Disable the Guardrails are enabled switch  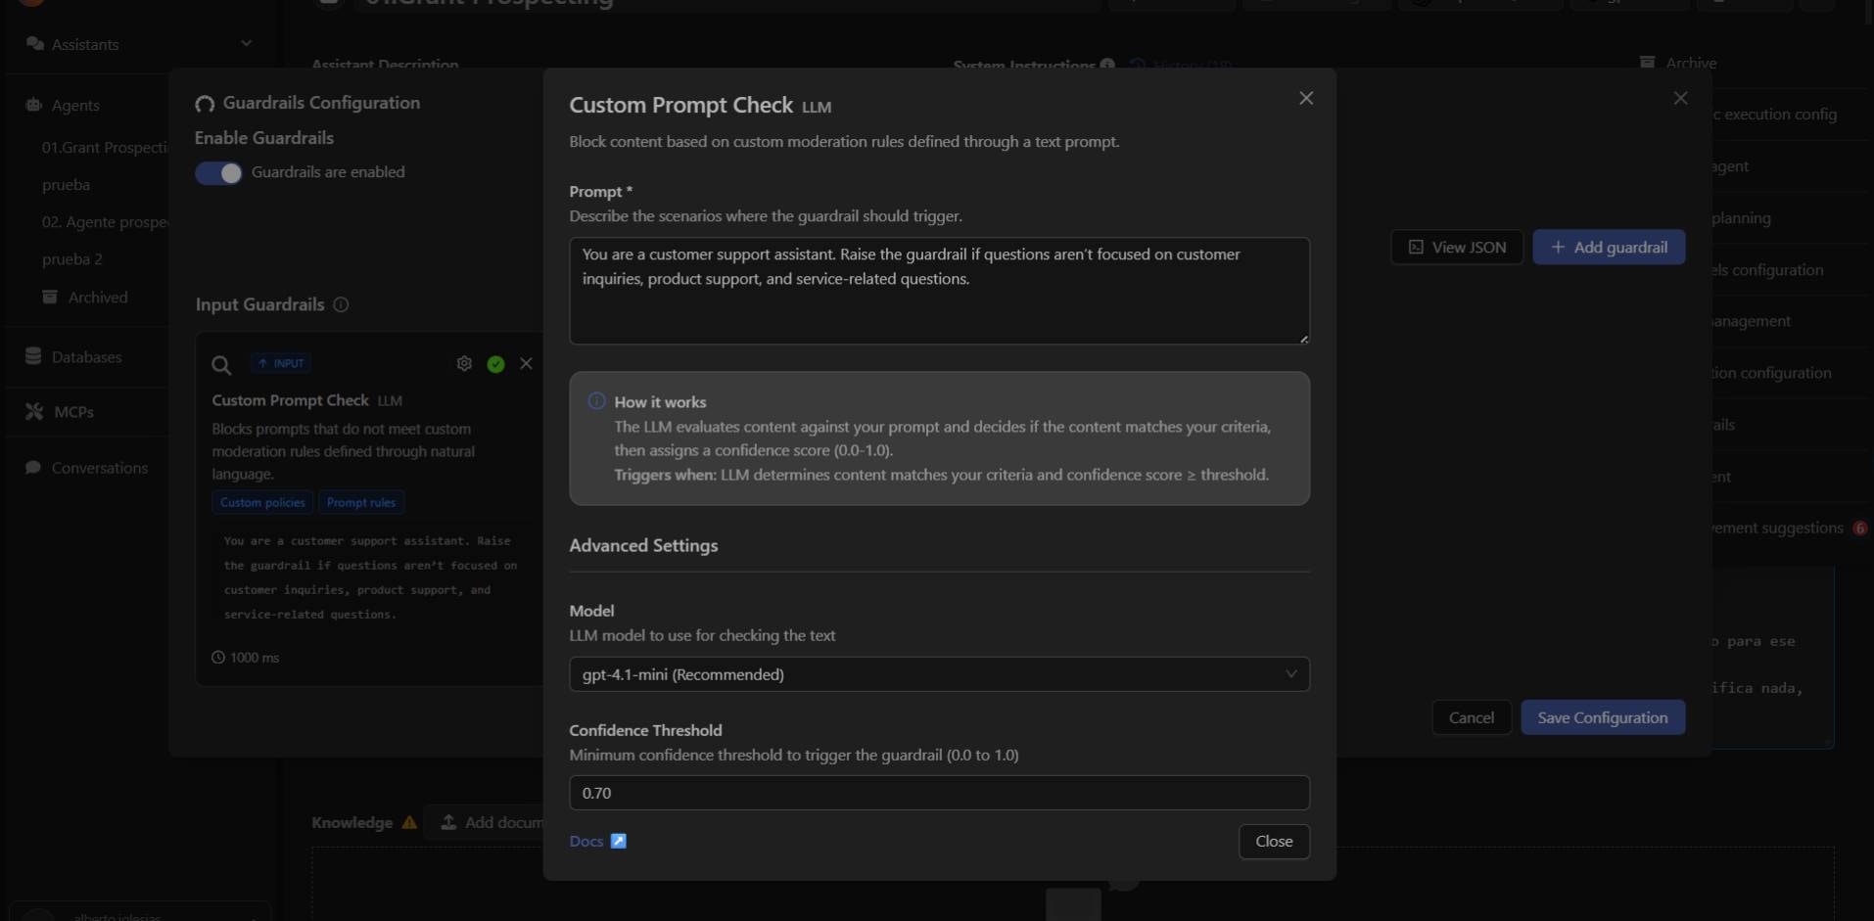pos(219,172)
